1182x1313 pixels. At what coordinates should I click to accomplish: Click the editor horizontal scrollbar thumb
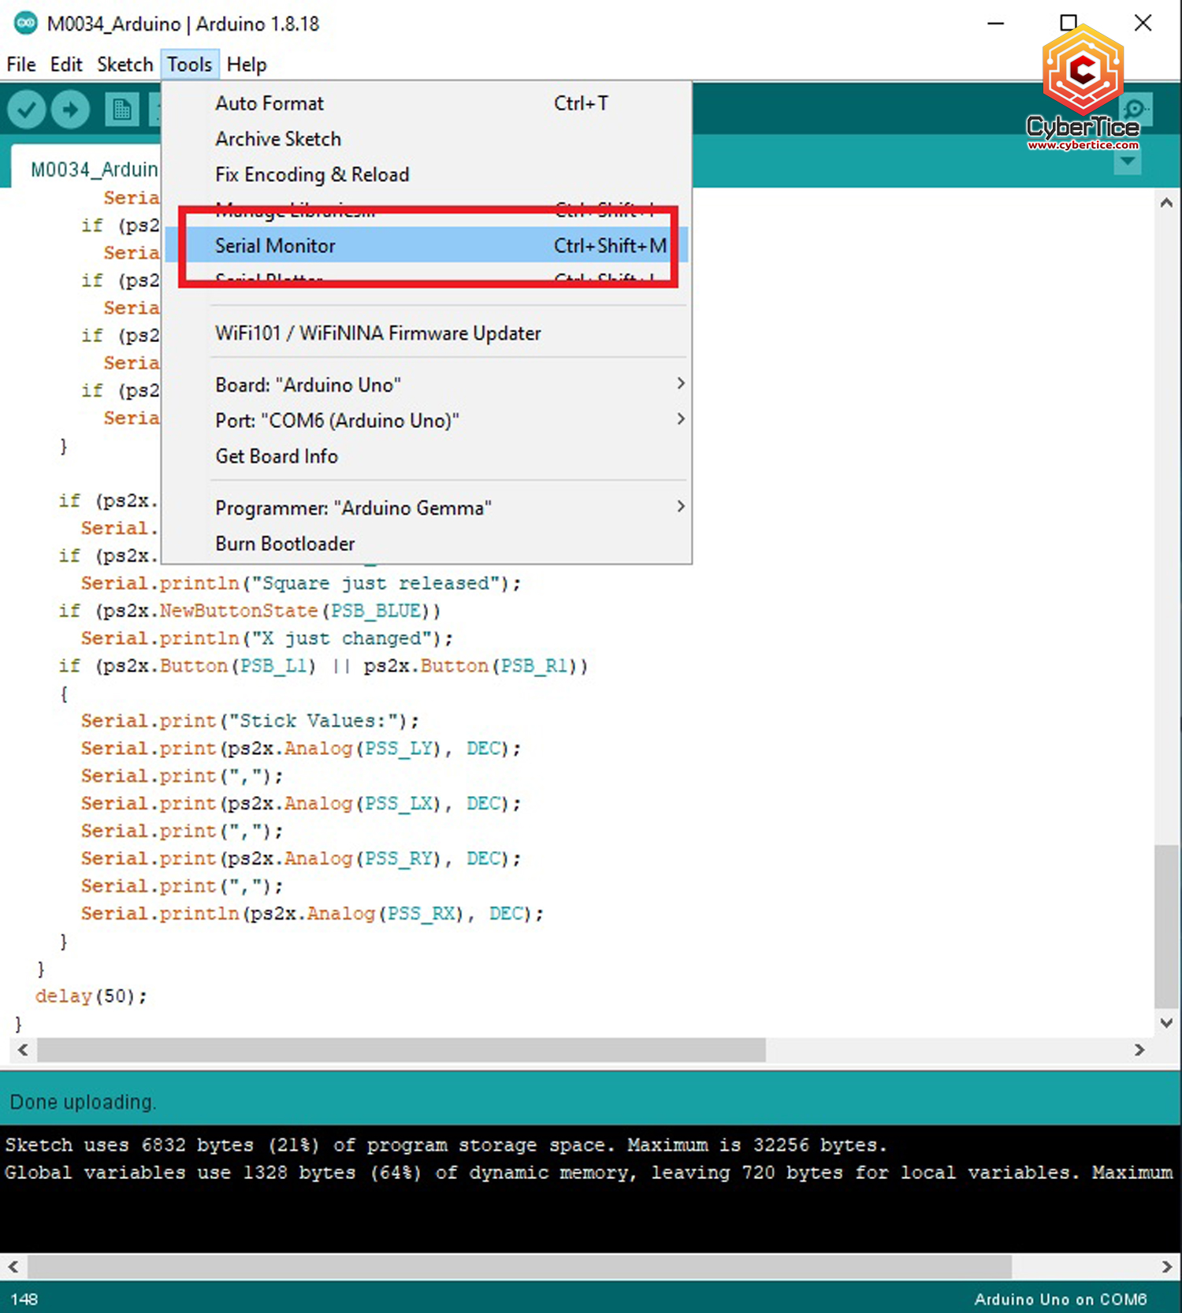(401, 1050)
